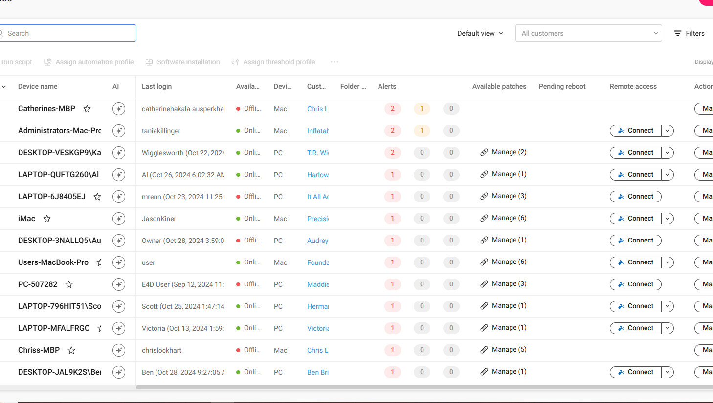This screenshot has height=403, width=713.
Task: Open Ben Bri customer link
Action: pos(318,372)
